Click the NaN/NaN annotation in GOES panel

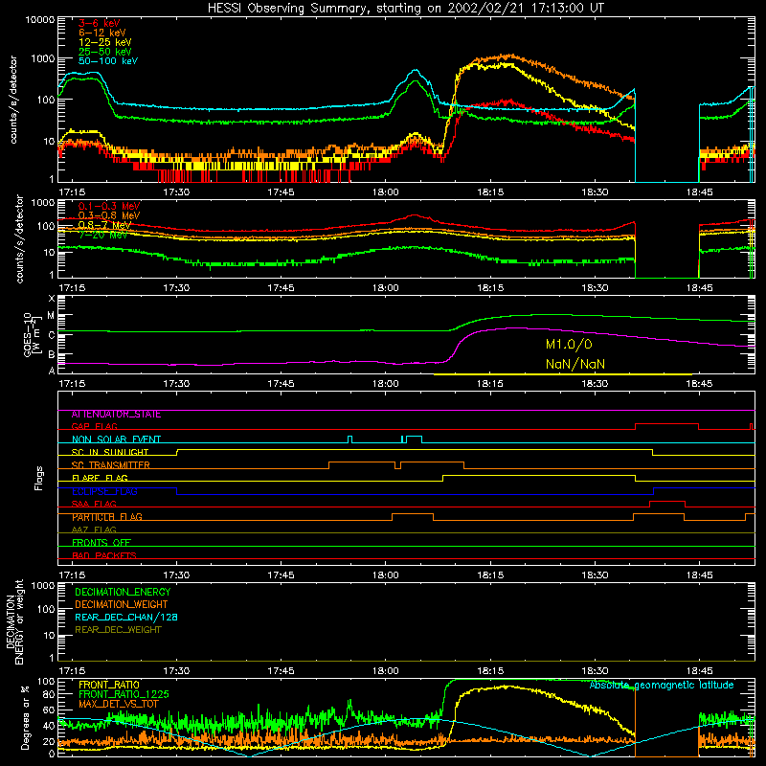[x=575, y=365]
